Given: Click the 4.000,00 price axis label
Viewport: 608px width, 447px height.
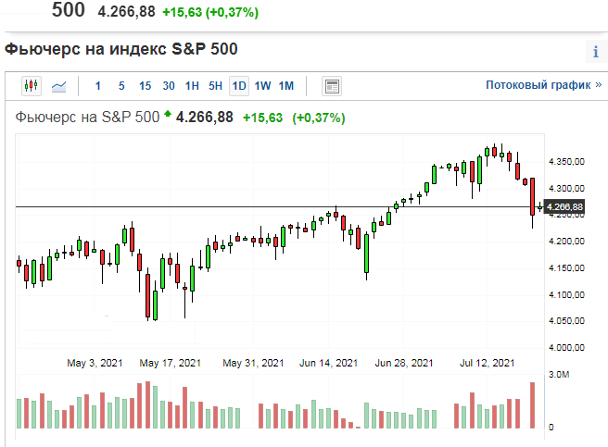Looking at the screenshot, I should click(566, 347).
